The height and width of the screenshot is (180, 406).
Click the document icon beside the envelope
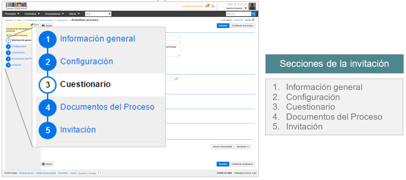pyautogui.click(x=213, y=6)
